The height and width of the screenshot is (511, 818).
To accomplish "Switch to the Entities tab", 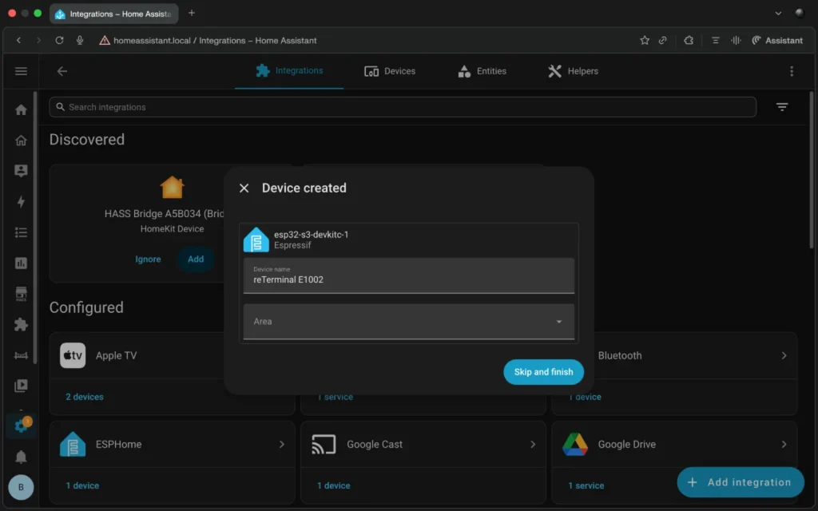I will click(x=482, y=71).
